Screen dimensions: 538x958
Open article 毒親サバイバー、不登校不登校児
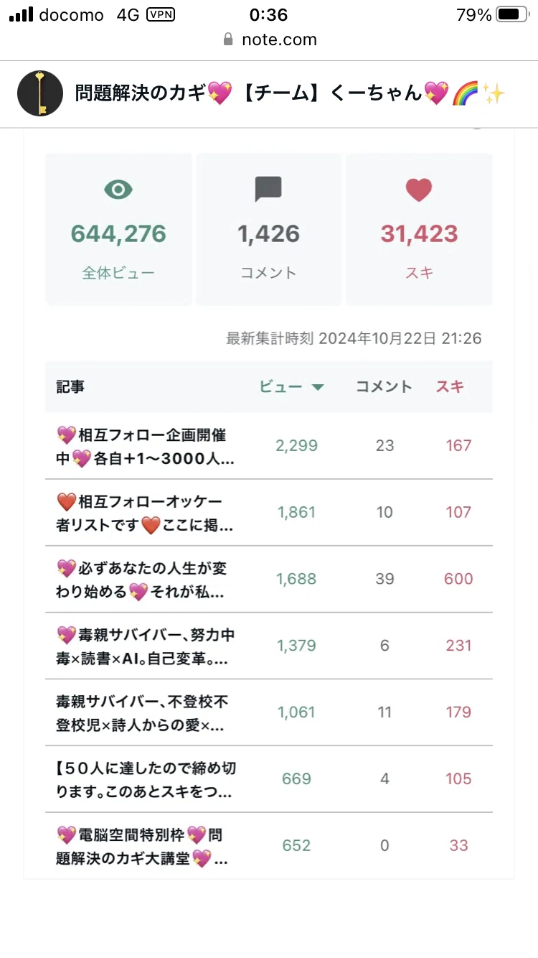click(x=269, y=712)
